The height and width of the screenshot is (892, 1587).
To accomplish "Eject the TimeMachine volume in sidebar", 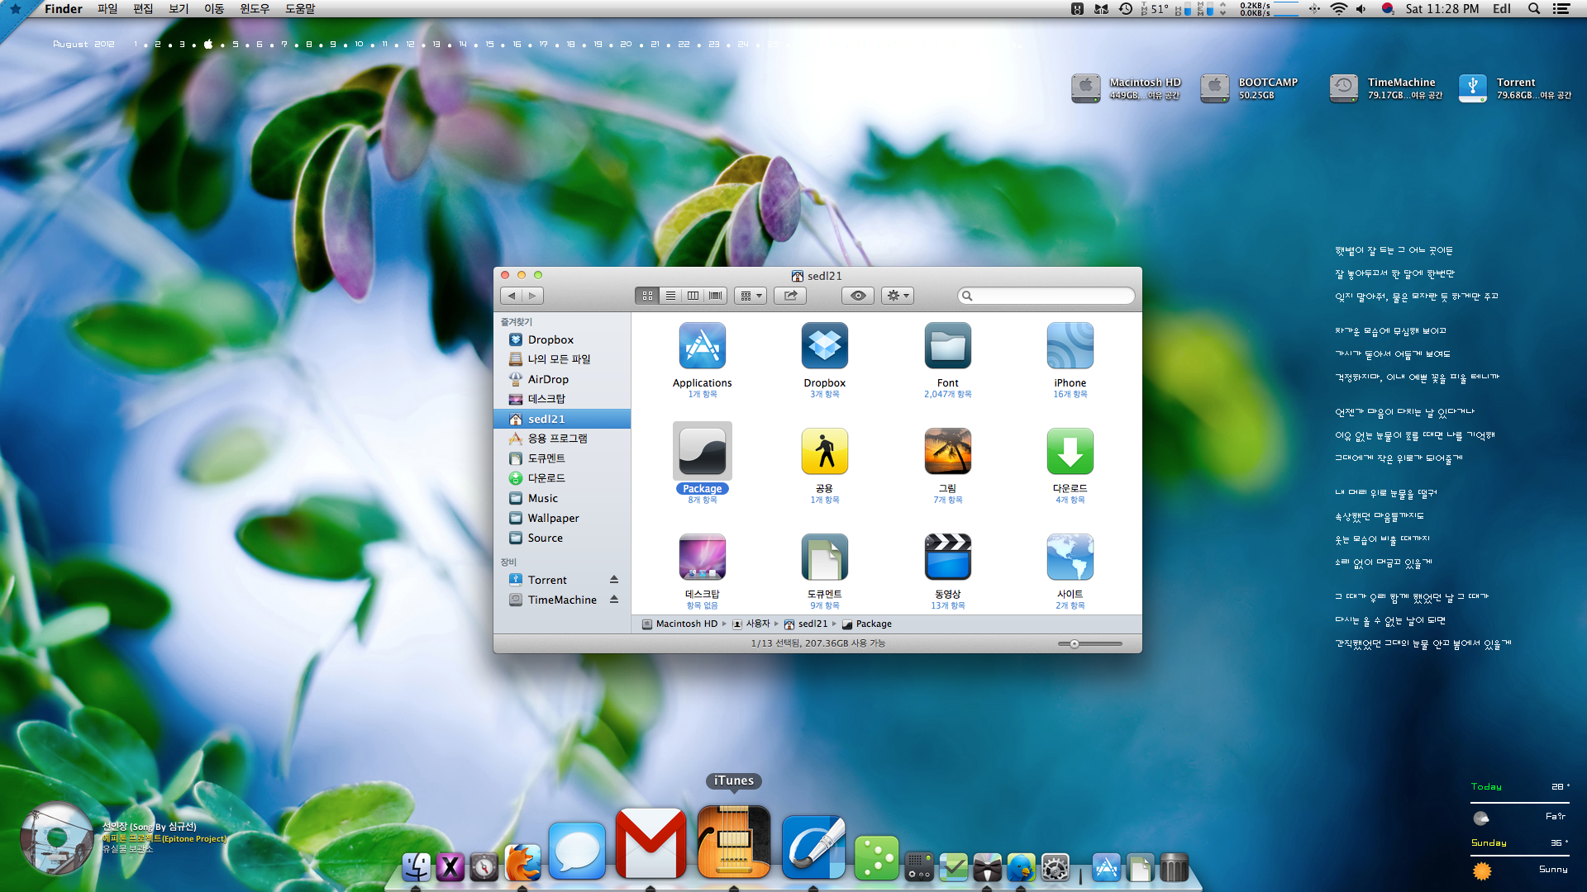I will [614, 600].
